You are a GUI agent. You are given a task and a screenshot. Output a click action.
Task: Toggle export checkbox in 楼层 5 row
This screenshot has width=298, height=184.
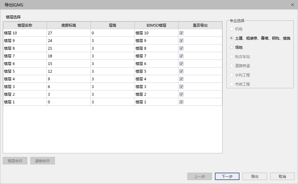[181, 71]
